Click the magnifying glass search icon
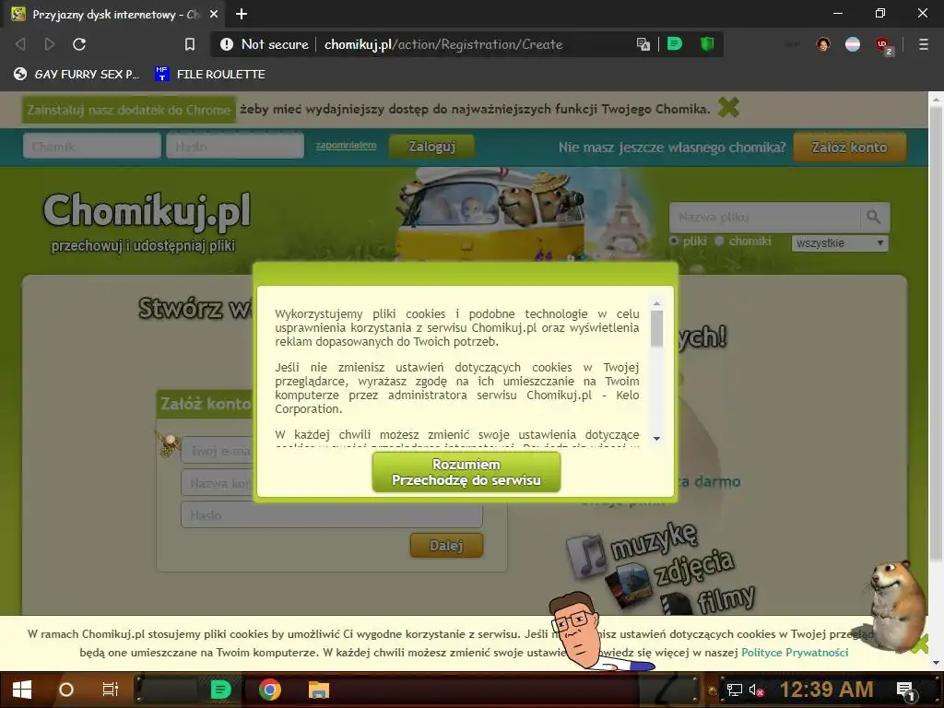This screenshot has width=944, height=708. 874,217
